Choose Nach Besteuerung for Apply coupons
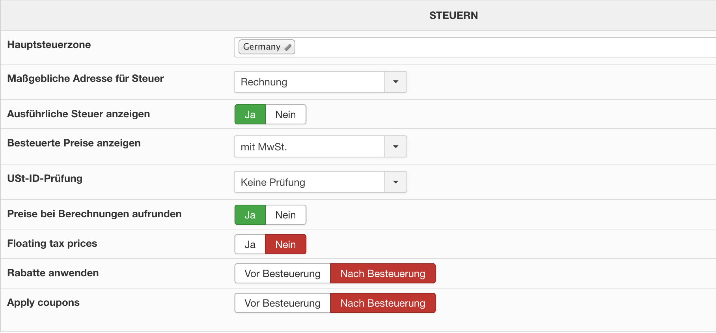 (x=382, y=303)
